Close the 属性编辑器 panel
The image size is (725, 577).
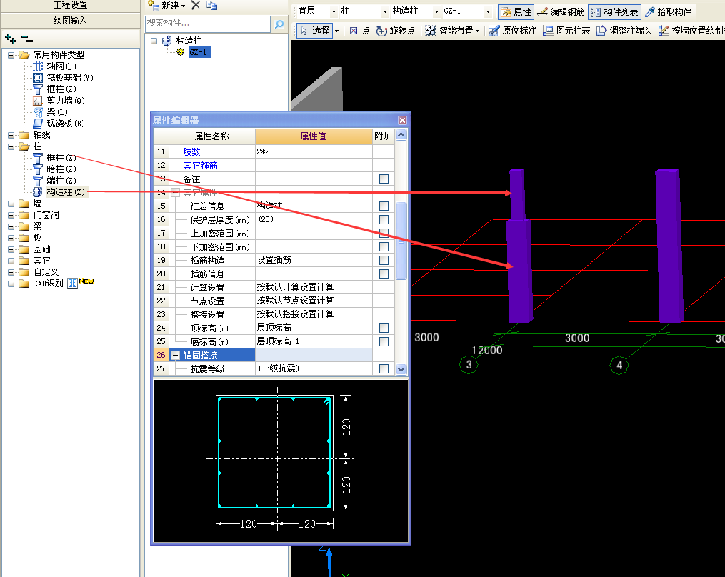pos(402,120)
